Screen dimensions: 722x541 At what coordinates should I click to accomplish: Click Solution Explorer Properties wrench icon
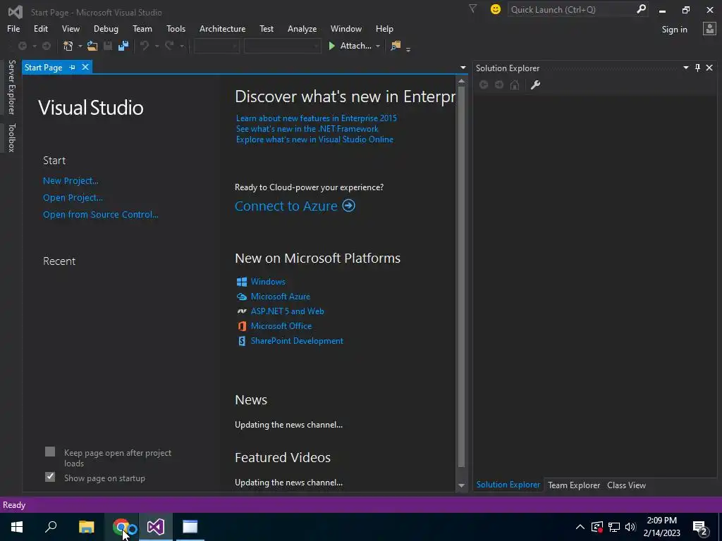[x=535, y=85]
